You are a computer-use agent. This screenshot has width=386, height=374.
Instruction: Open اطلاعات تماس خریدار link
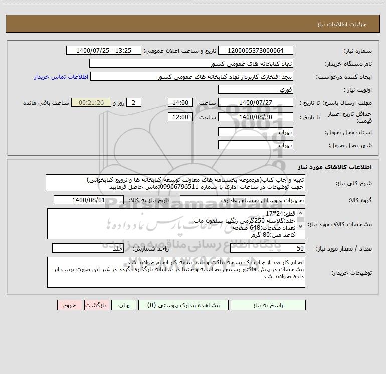61,77
